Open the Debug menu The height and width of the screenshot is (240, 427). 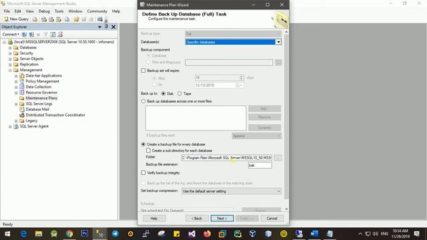click(44, 11)
